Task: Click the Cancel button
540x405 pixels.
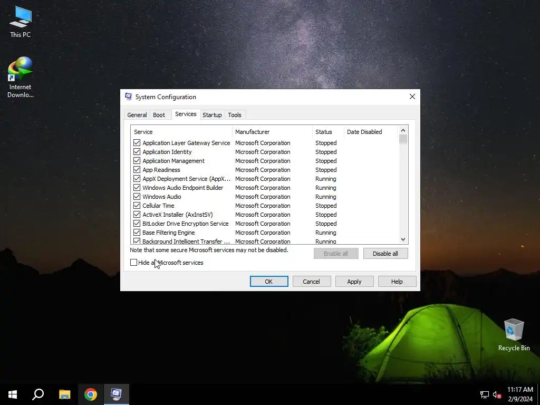Action: coord(311,282)
